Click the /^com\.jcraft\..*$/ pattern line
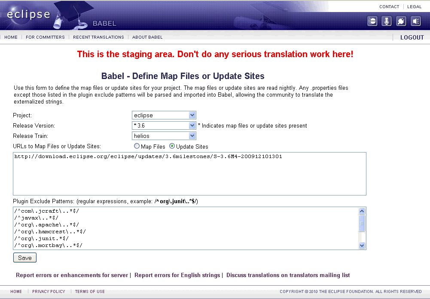 [x=47, y=211]
